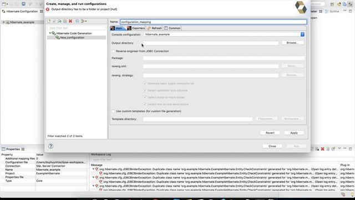Switch to the Common tab
Screen dimensions: 355x200
tap(173, 28)
